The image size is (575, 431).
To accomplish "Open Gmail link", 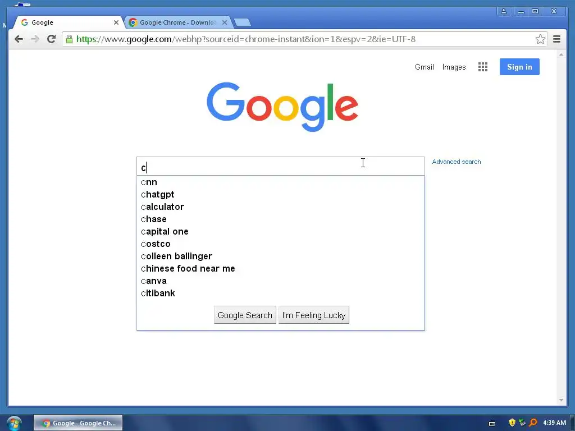I will [x=425, y=67].
